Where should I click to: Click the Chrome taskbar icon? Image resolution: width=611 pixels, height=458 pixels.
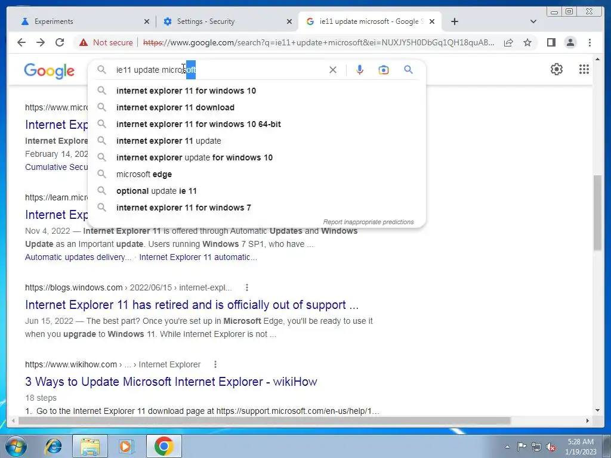pos(163,446)
